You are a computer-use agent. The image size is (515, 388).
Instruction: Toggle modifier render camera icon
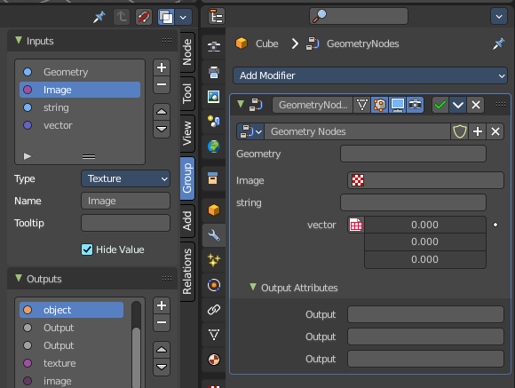[416, 105]
